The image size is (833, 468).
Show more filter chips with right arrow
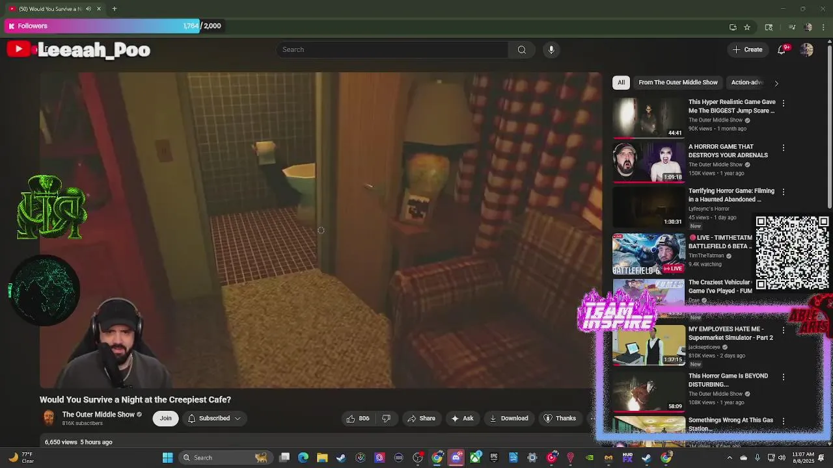tap(776, 83)
